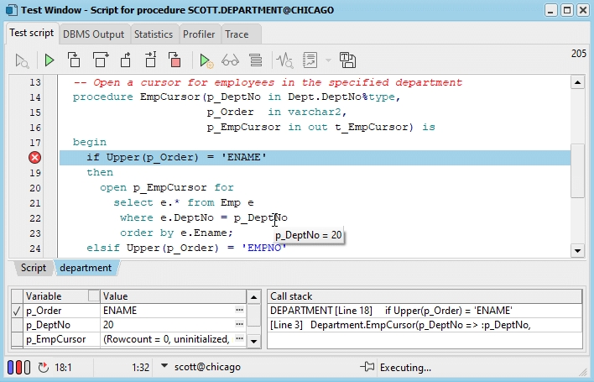
Task: Expand the dropdown arrow beside the report icon
Action: pyautogui.click(x=327, y=60)
